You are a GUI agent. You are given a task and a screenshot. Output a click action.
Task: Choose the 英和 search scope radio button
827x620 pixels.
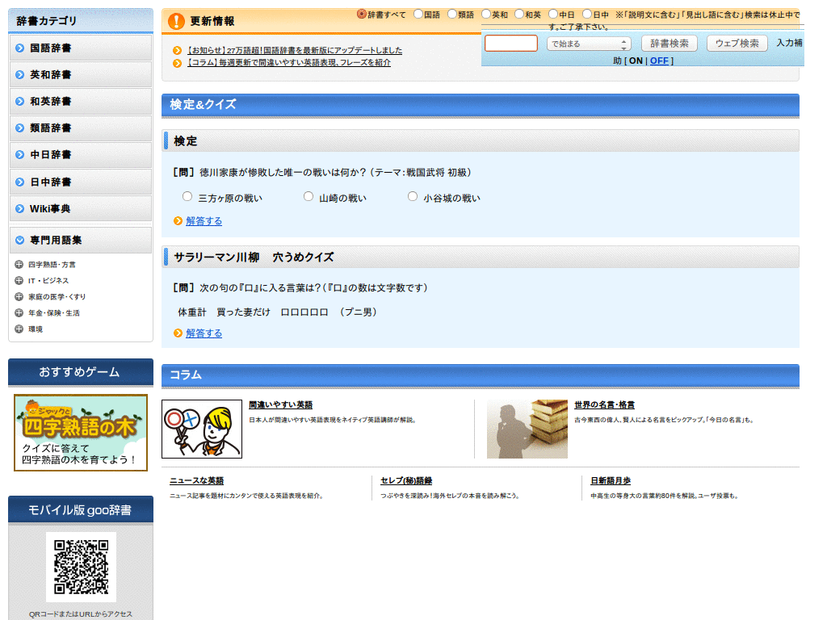[x=485, y=14]
